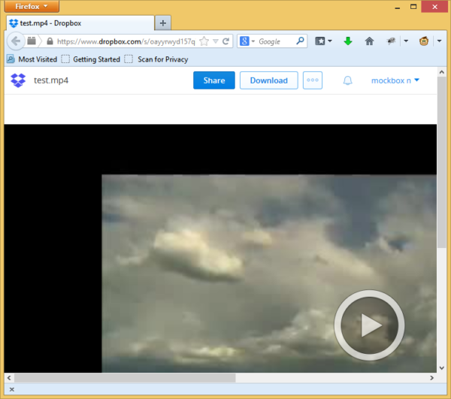The image size is (451, 399).
Task: Open the notifications bell
Action: coord(347,80)
